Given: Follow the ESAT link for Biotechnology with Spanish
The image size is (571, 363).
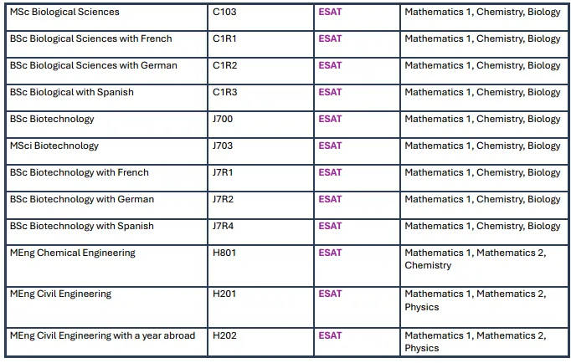Looking at the screenshot, I should point(330,227).
